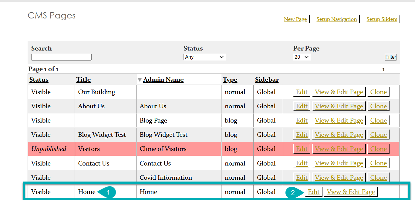Click the Admin Name sort arrow icon
The width and height of the screenshot is (415, 200).
point(140,80)
